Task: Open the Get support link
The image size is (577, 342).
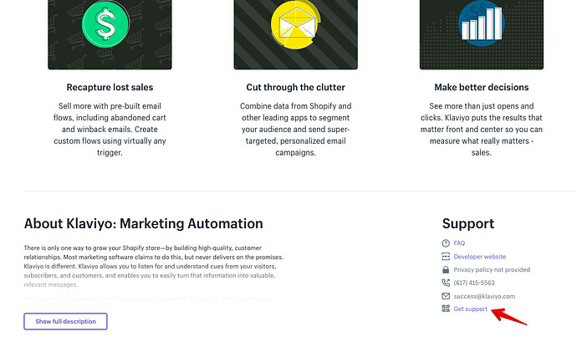Action: 471,309
